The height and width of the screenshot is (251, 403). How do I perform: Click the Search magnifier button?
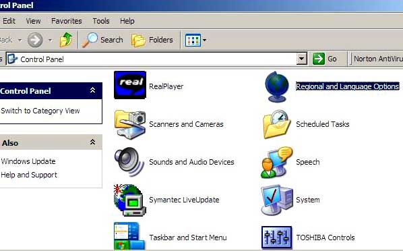tap(102, 40)
